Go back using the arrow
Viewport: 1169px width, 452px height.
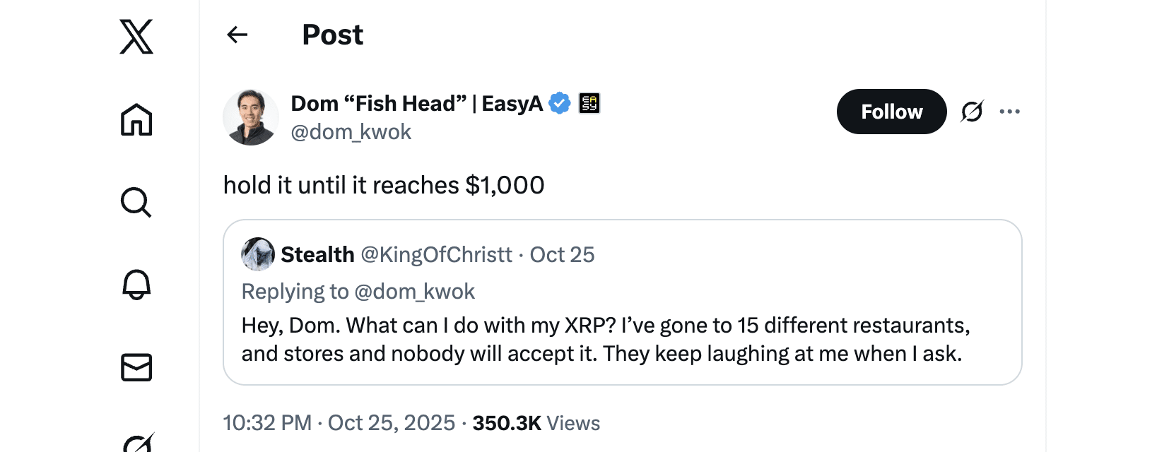237,35
